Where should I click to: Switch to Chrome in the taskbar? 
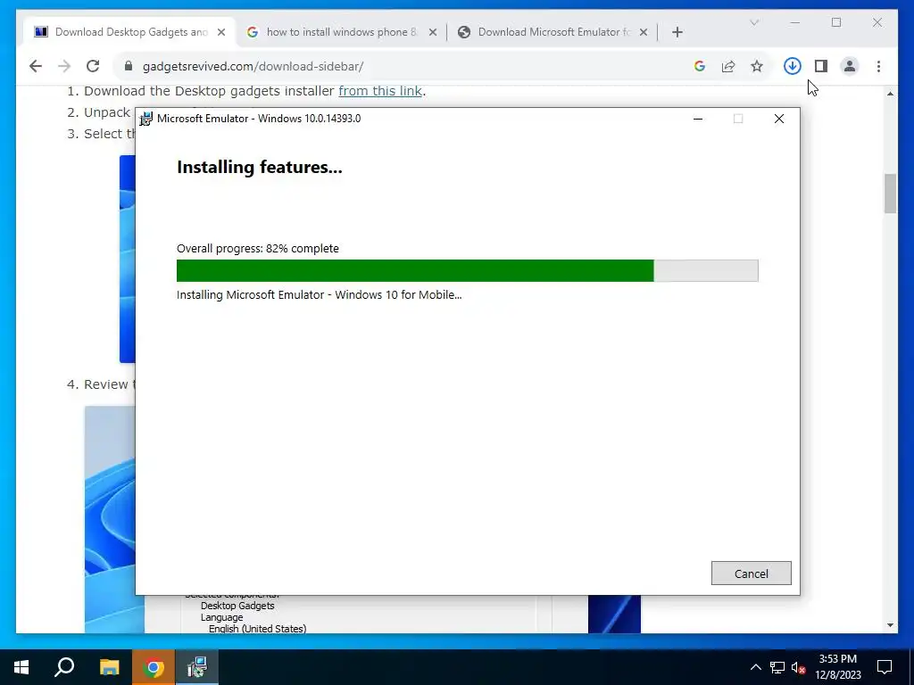tap(154, 667)
